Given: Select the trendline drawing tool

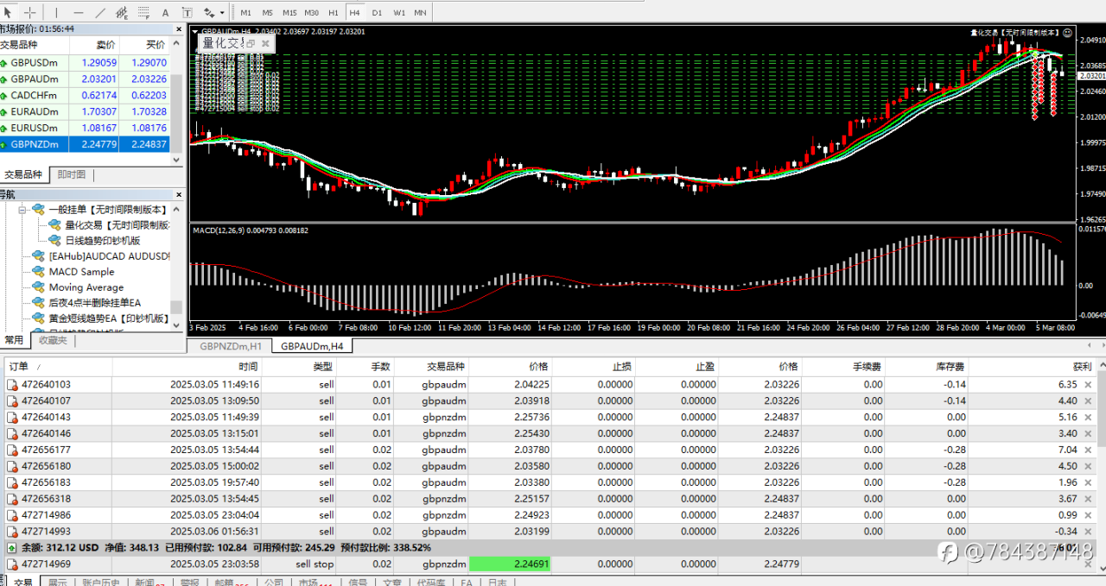Looking at the screenshot, I should [100, 12].
